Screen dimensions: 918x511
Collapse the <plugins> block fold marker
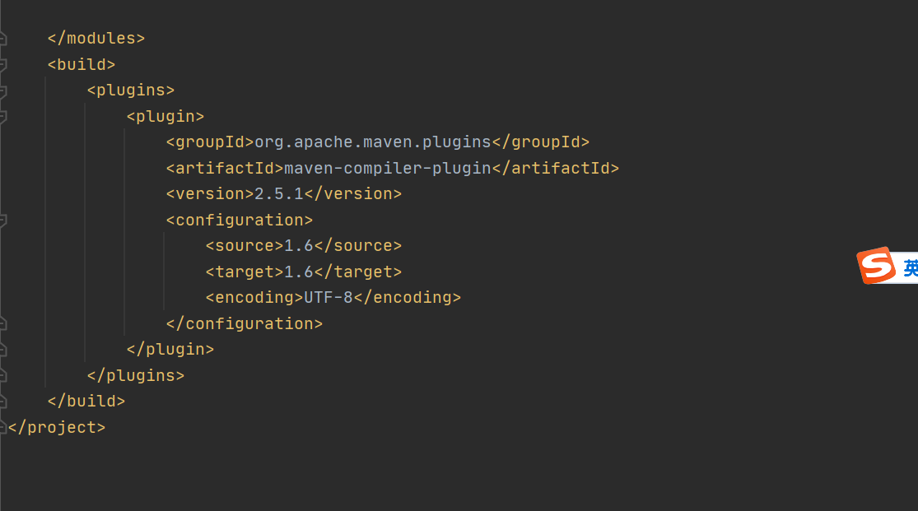3,91
